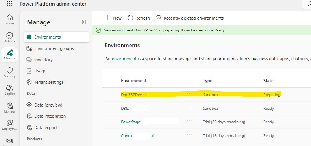Go to Home in left rail

(x=9, y=19)
